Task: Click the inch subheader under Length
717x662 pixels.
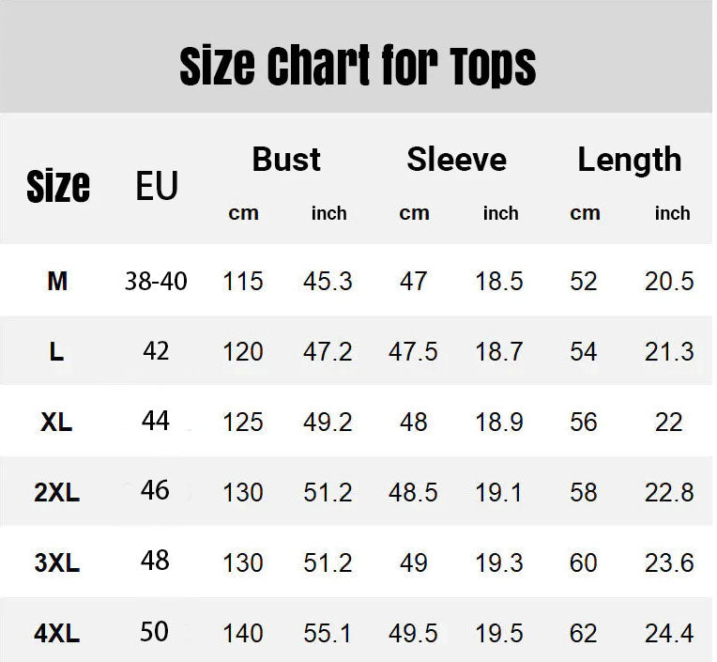Action: click(x=672, y=213)
